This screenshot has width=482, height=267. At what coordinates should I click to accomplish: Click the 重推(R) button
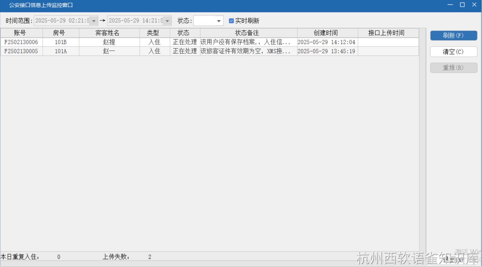453,68
